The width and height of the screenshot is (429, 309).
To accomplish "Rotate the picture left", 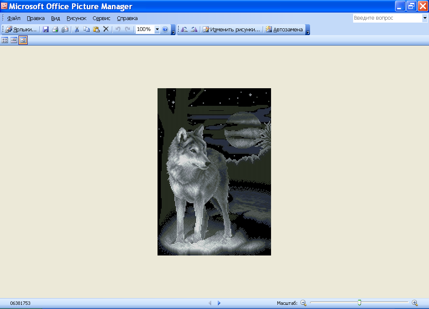I will coord(184,30).
